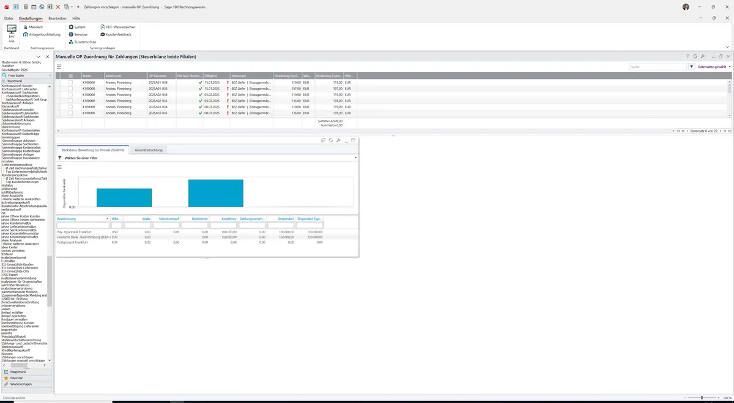This screenshot has width=734, height=403.
Task: Tick the checkbox for OP 2025A01-036
Action: point(70,89)
